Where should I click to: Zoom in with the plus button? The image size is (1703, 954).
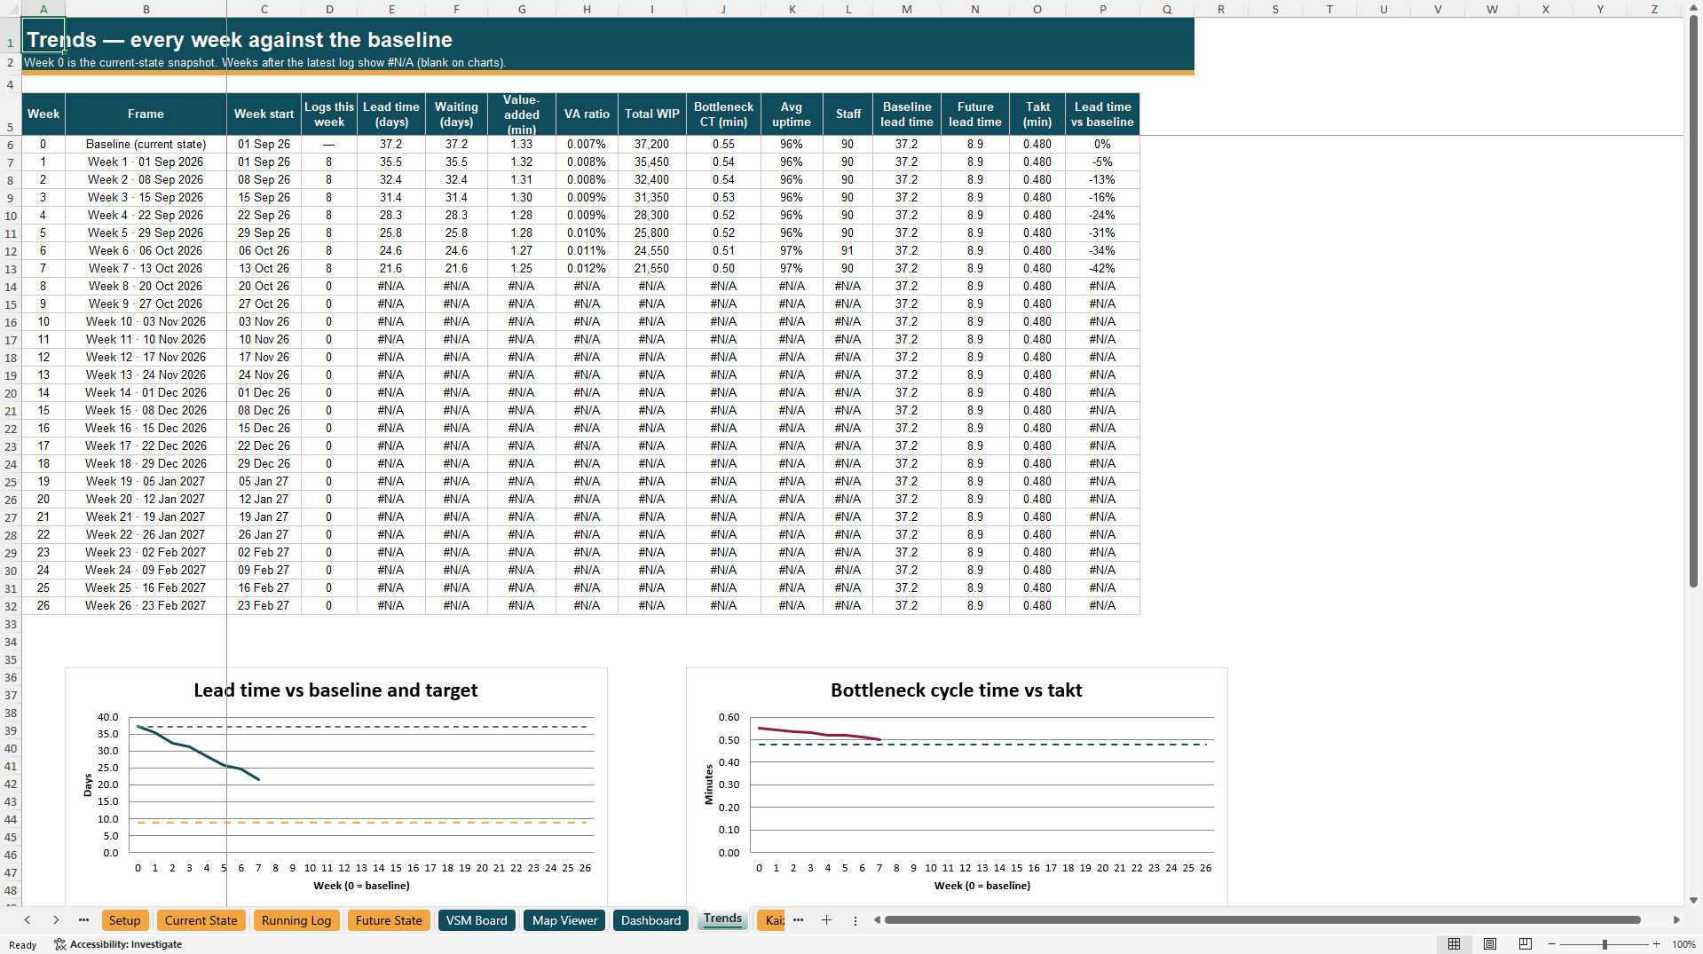coord(1656,944)
